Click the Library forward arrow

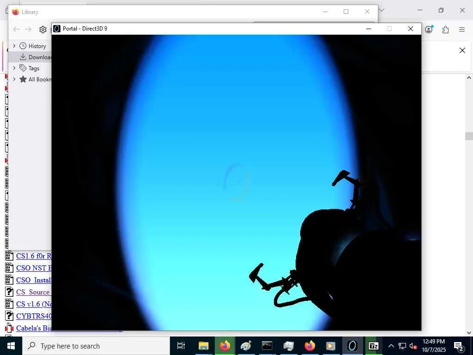28,29
